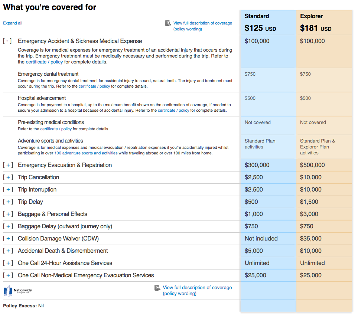
Task: Click the Nationwide logo
Action: (18, 291)
